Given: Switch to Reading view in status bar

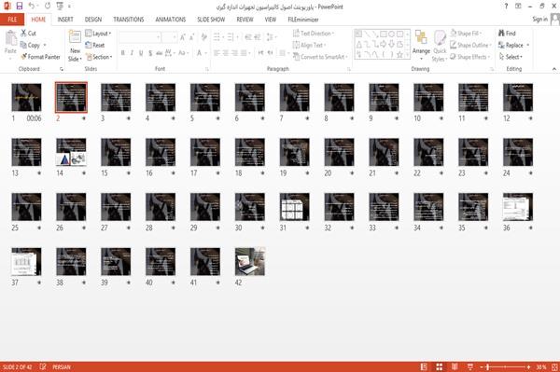Looking at the screenshot, I should pyautogui.click(x=455, y=366).
